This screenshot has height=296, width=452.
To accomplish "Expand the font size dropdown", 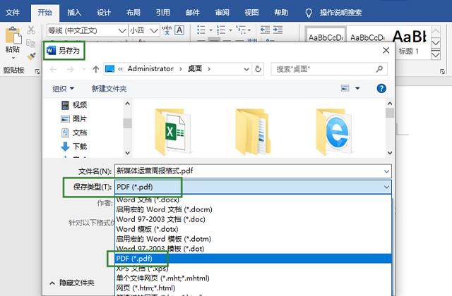I will pyautogui.click(x=154, y=30).
